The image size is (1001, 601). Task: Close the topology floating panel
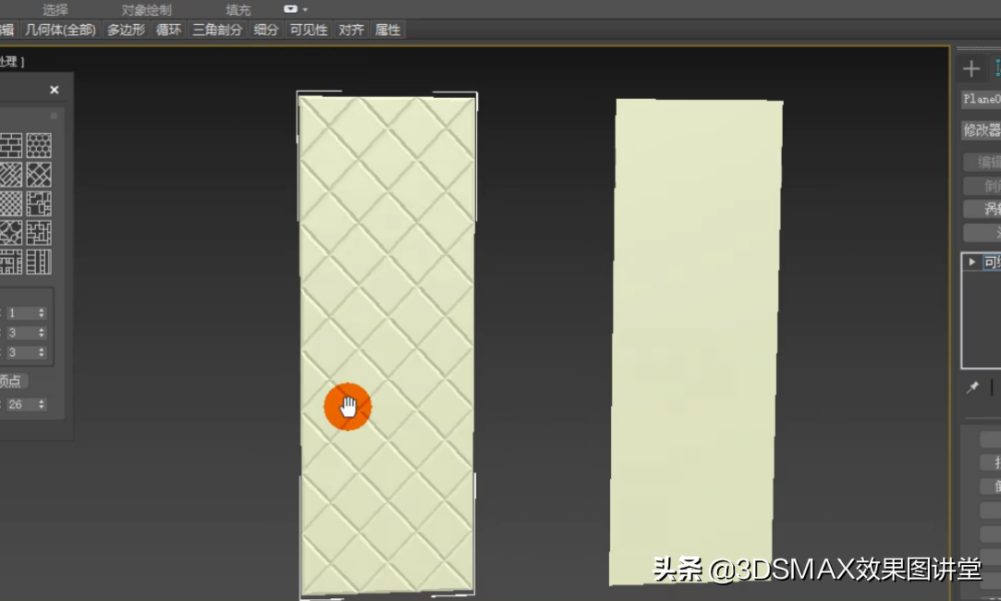(55, 90)
